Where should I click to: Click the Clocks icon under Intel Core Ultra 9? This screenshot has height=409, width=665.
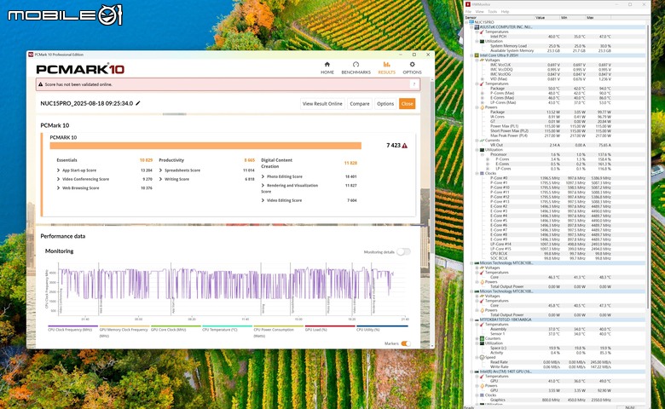[x=482, y=173]
